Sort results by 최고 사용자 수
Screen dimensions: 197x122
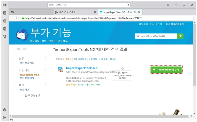(80, 59)
